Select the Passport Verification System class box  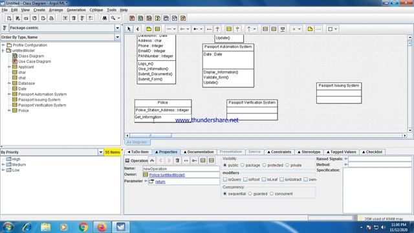252,109
